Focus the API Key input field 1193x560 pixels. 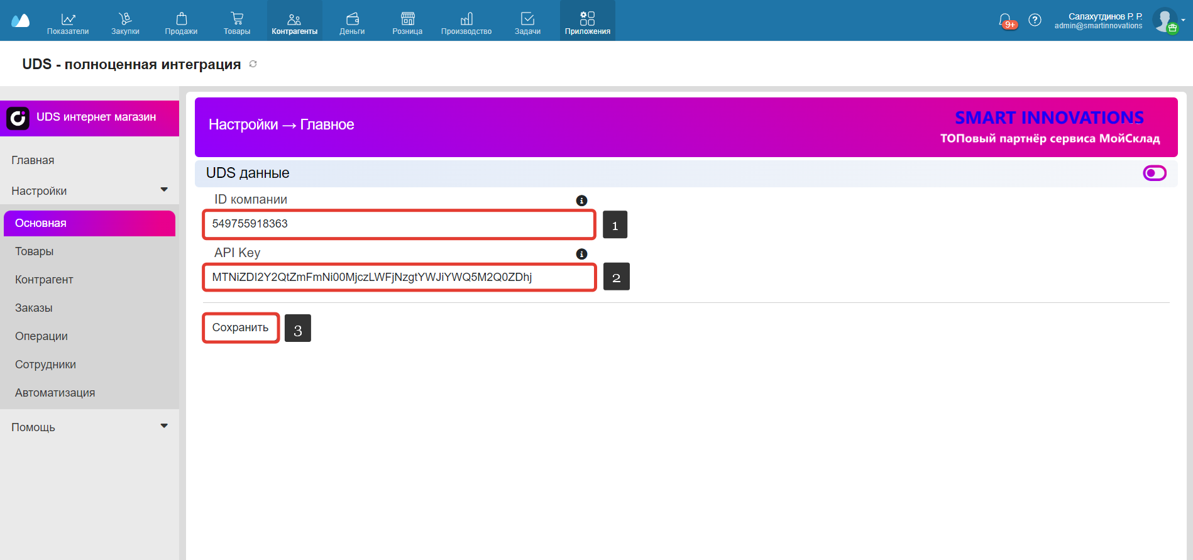pyautogui.click(x=399, y=277)
